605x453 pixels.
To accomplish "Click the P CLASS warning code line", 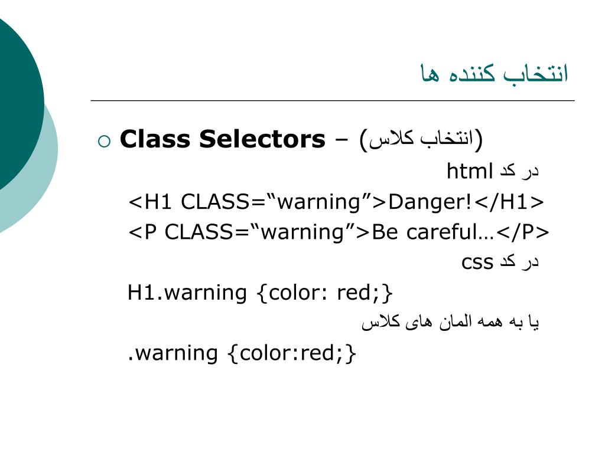I will point(339,232).
